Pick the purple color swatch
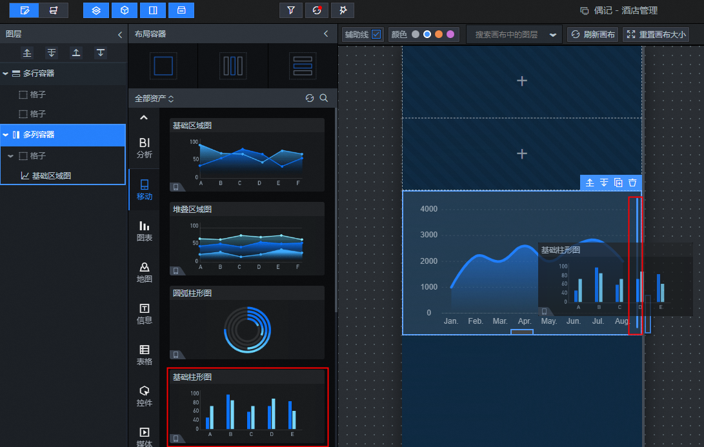This screenshot has width=704, height=447. coord(450,34)
